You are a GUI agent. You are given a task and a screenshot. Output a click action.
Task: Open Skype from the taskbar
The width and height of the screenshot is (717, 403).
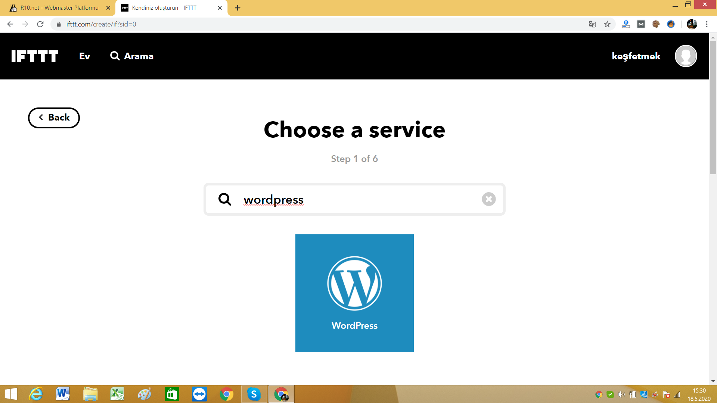pos(254,394)
